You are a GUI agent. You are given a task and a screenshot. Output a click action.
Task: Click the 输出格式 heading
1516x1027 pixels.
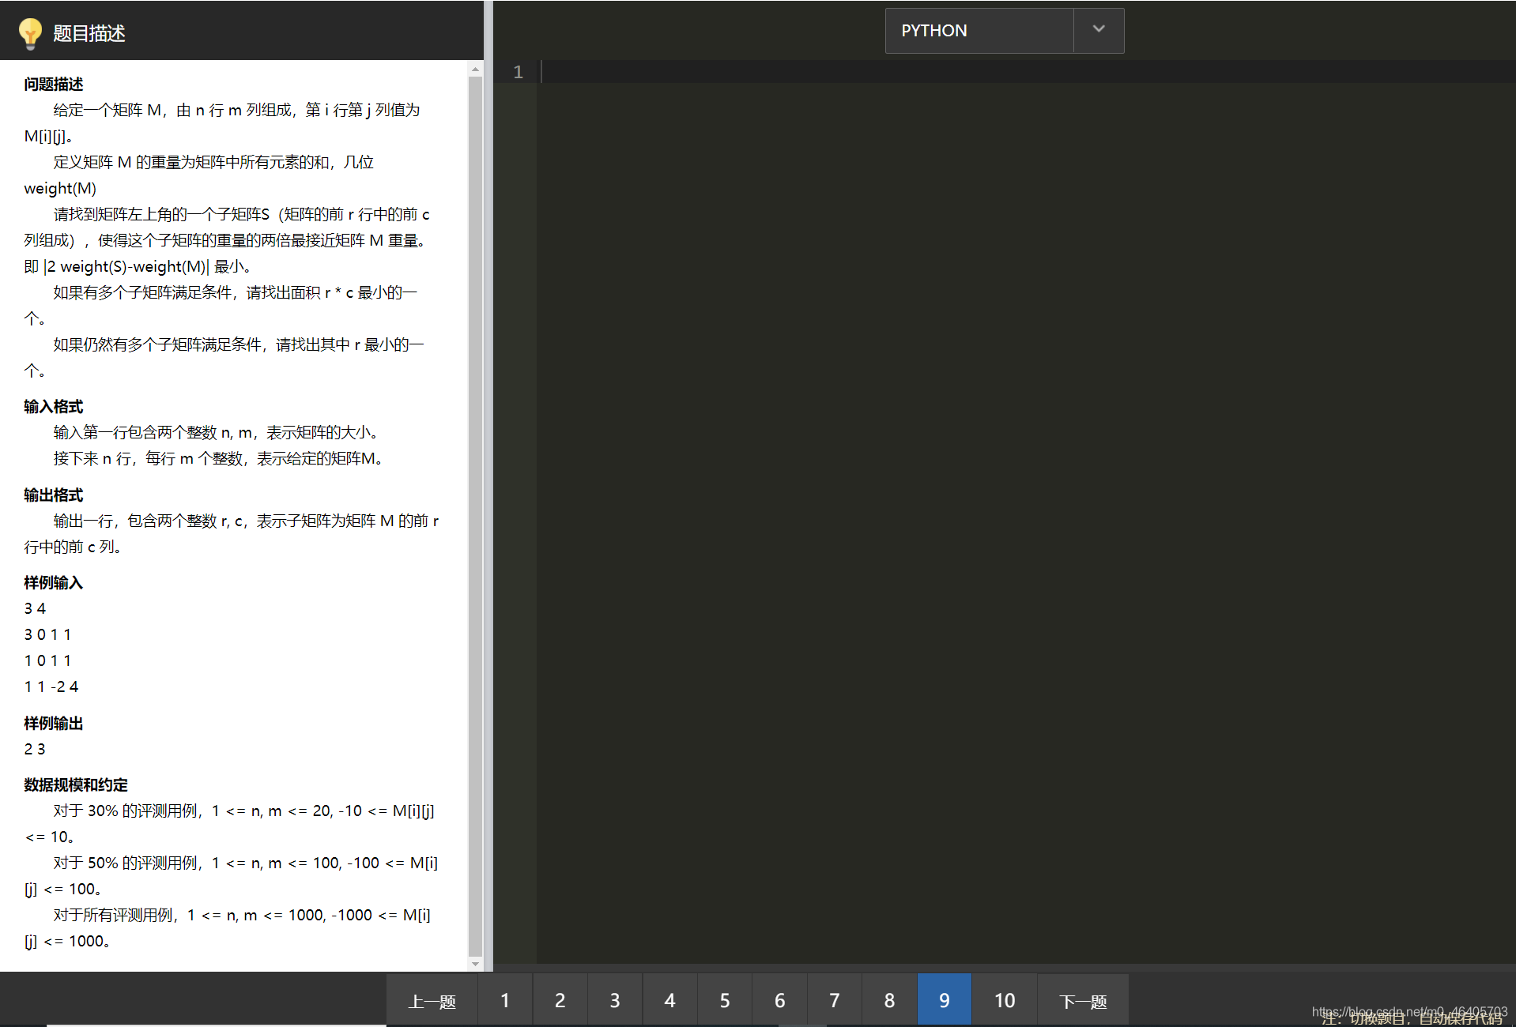[54, 495]
